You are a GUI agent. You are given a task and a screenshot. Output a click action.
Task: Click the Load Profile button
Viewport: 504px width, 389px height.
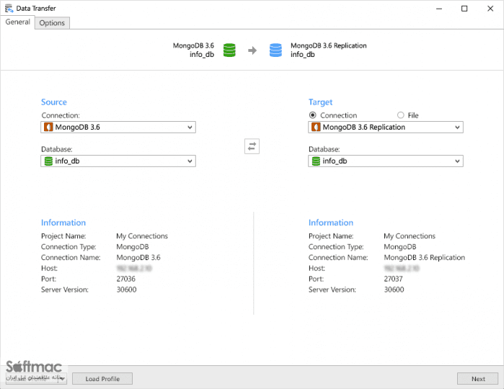[x=102, y=379]
